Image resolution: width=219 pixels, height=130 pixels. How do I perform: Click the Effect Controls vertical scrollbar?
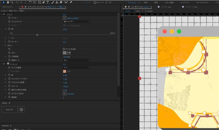pyautogui.click(x=118, y=49)
